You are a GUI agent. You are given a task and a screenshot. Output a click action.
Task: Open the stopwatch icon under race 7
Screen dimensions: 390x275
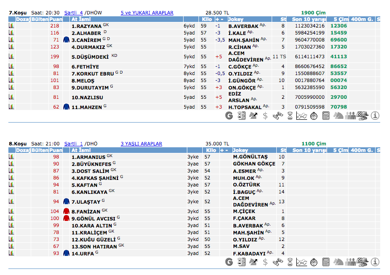[x=314, y=116]
